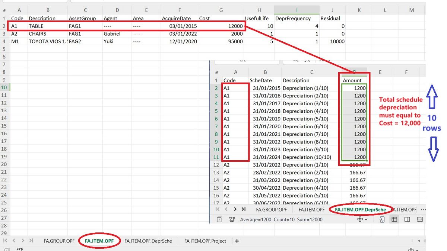Viewport: 447px width, 251px height.
Task: Open FA.ITEM.OPF.DeprSche tab in main workbook
Action: [148, 241]
